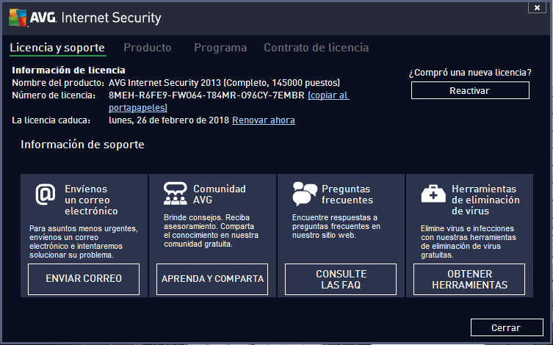
Task: Click the Brinde consejos description text
Action: pos(211,230)
